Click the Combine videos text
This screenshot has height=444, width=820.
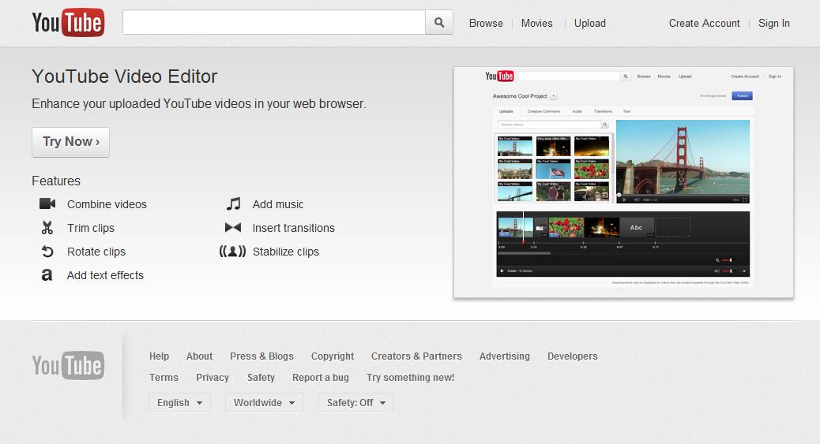pyautogui.click(x=107, y=204)
